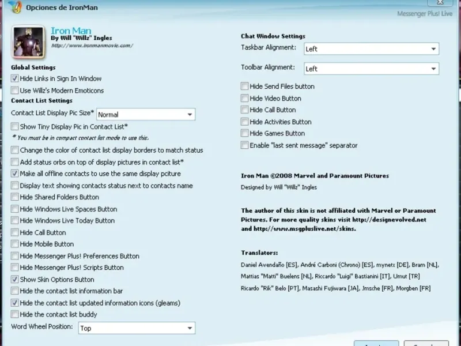Check Hide Activities Button

pos(244,122)
